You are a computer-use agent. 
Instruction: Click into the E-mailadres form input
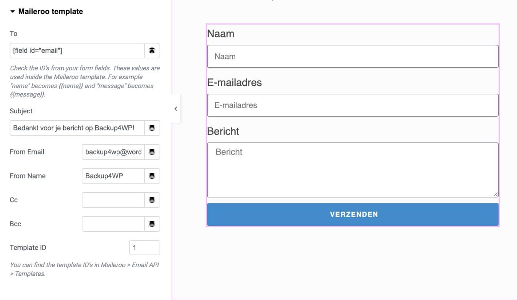[353, 105]
